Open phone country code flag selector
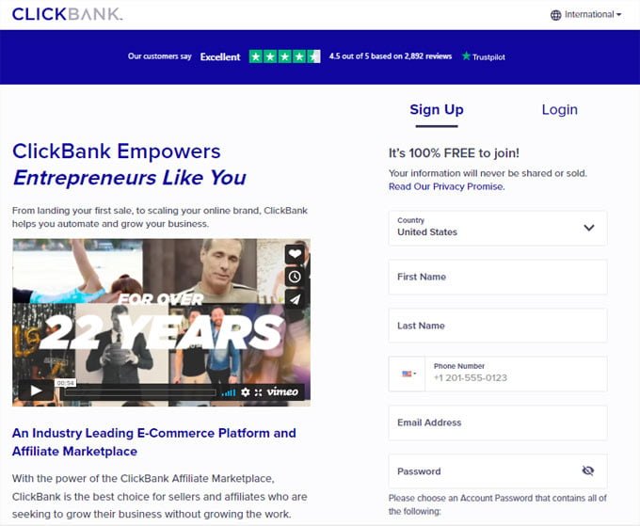640x526 pixels. pyautogui.click(x=407, y=374)
